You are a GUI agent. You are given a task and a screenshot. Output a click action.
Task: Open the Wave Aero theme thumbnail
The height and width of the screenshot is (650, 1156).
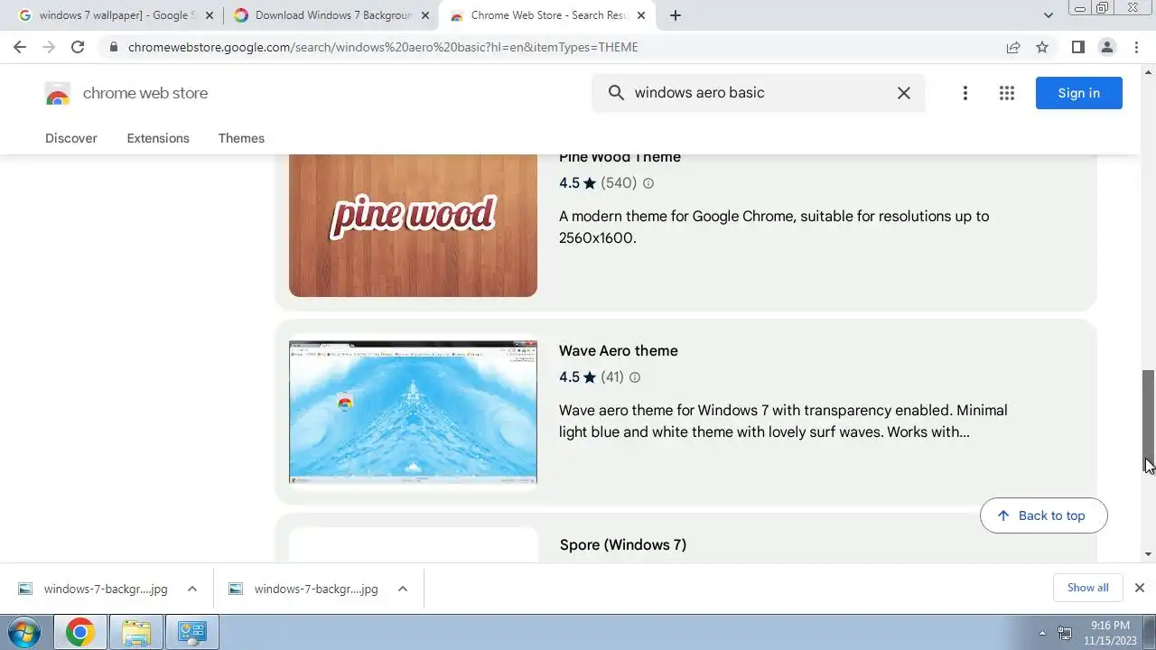click(413, 413)
